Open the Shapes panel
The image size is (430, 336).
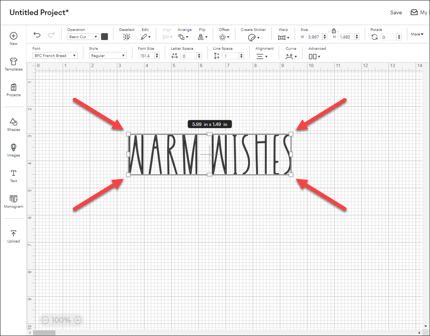coord(14,124)
